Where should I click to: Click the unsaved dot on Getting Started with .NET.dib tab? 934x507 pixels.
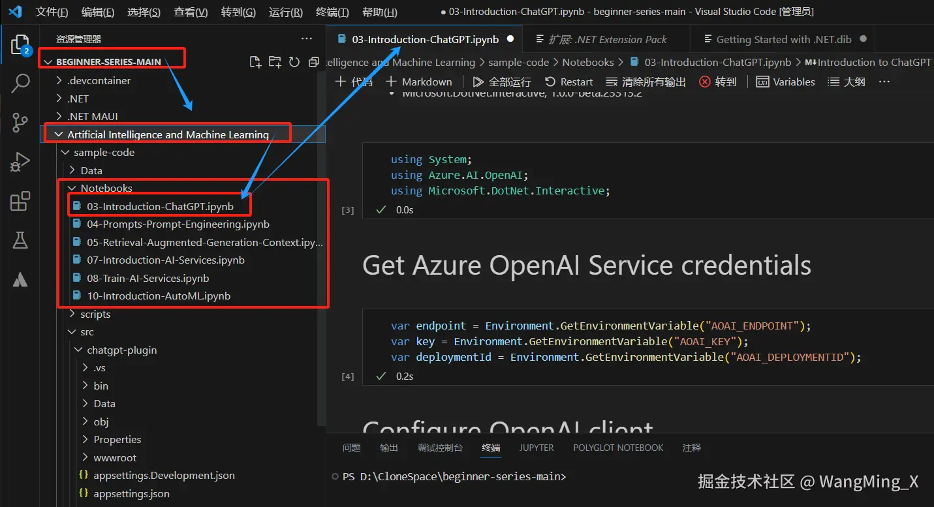click(863, 39)
